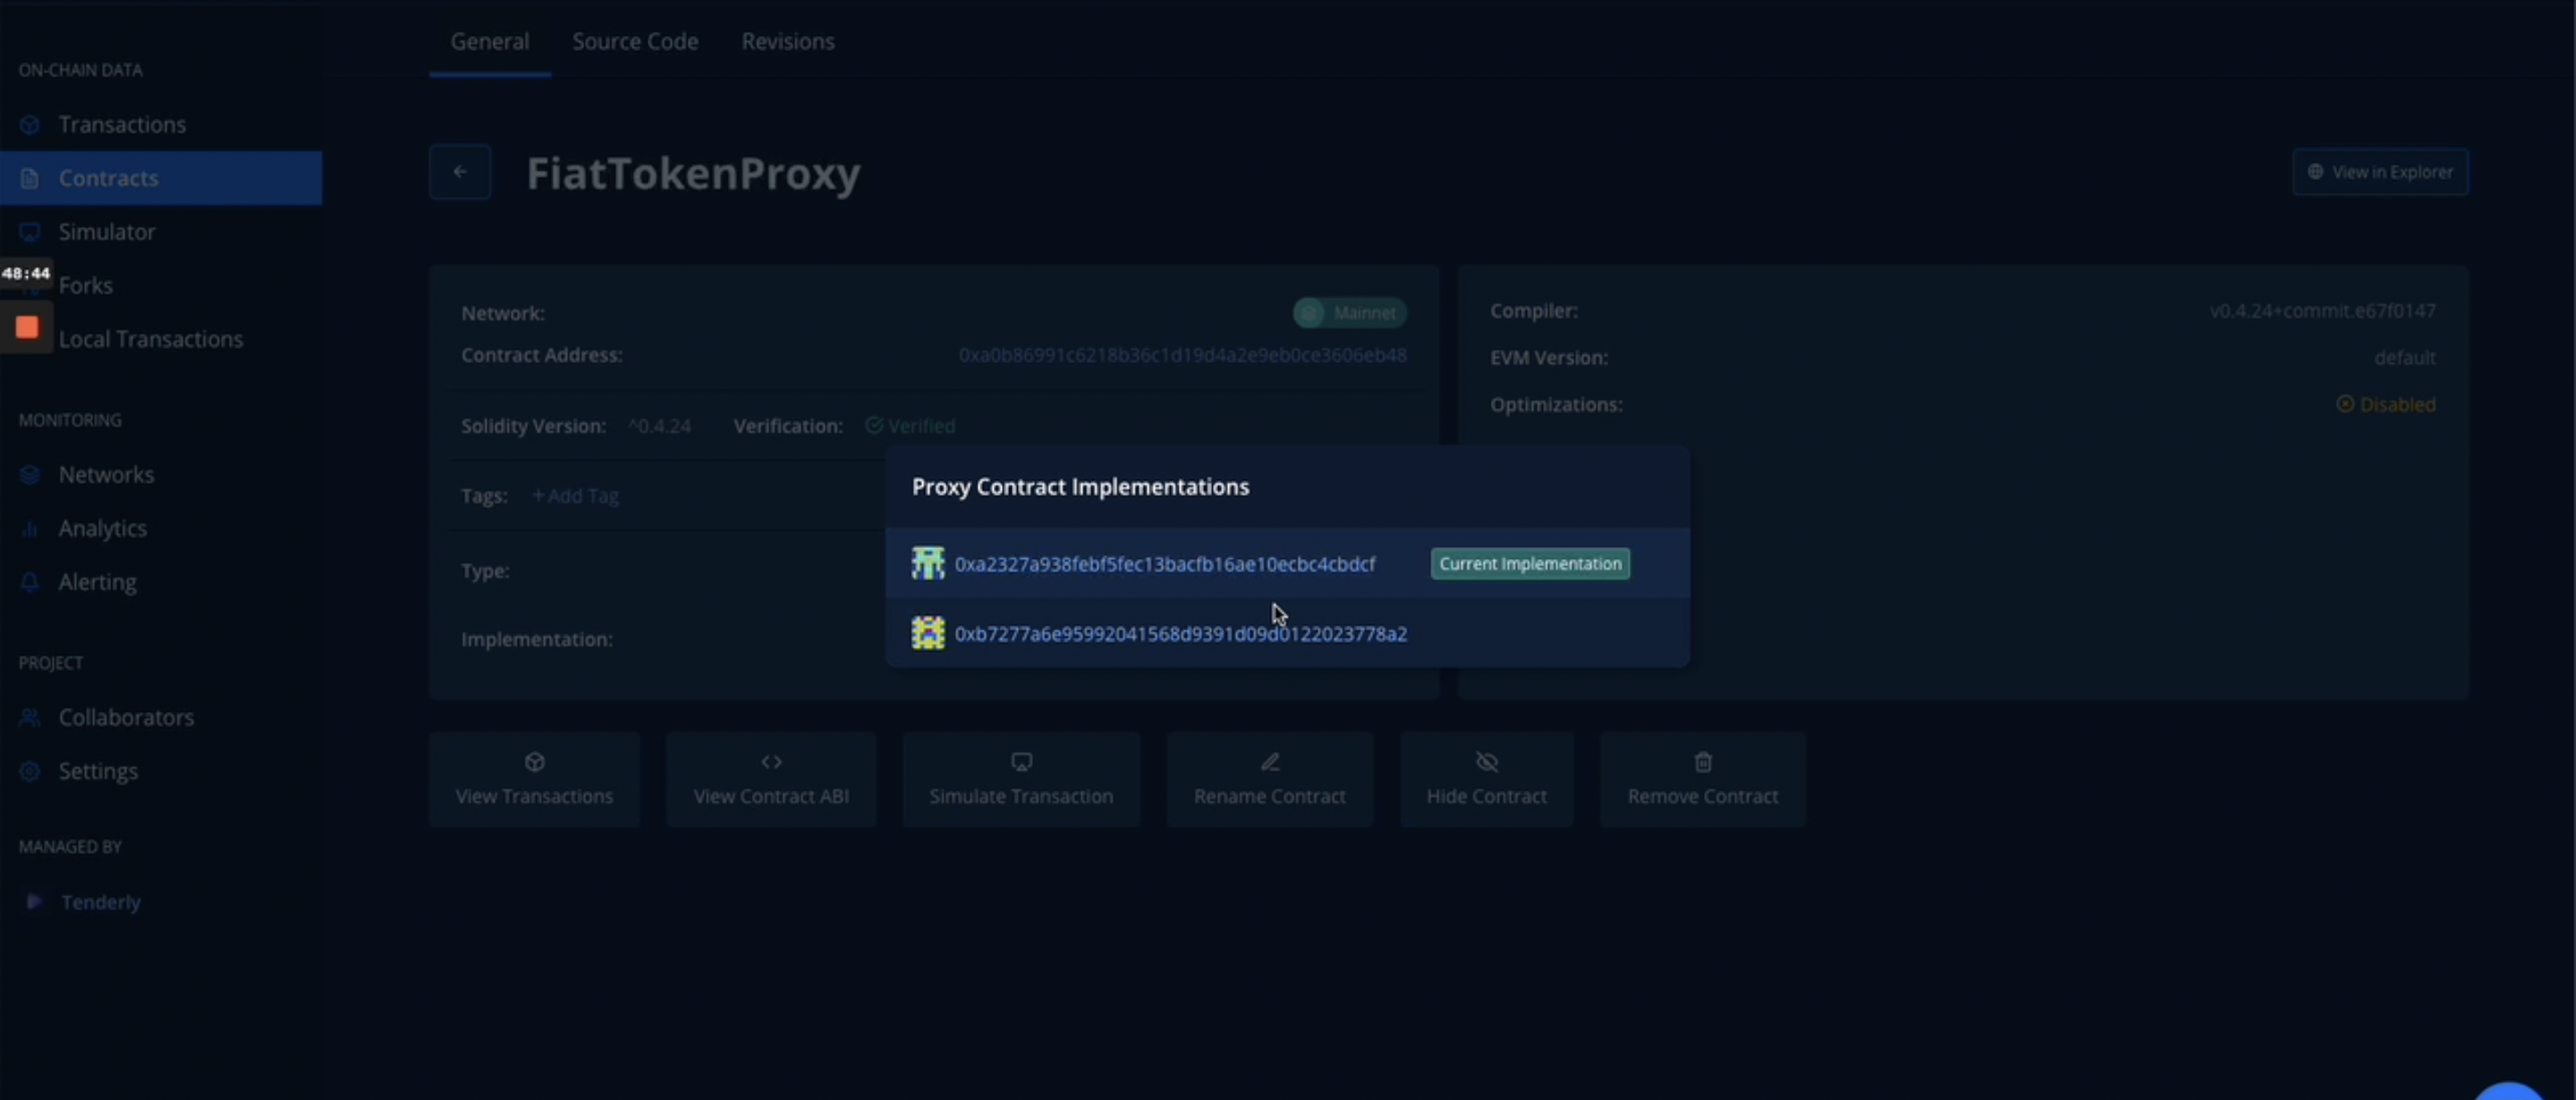Click identicon next to 0xb7277a address

[x=928, y=633]
